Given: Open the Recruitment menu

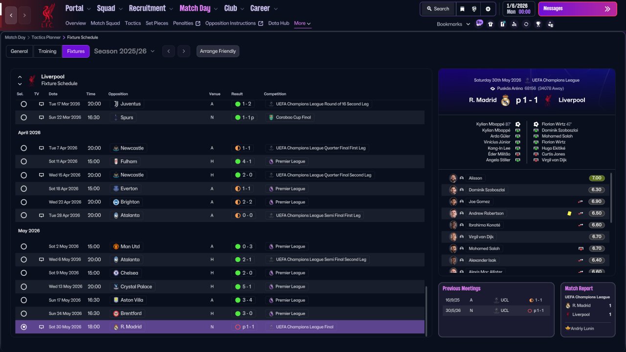Looking at the screenshot, I should pyautogui.click(x=151, y=8).
